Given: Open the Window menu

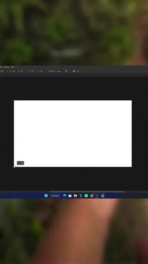Looking at the screenshot, I should [x=7, y=67].
